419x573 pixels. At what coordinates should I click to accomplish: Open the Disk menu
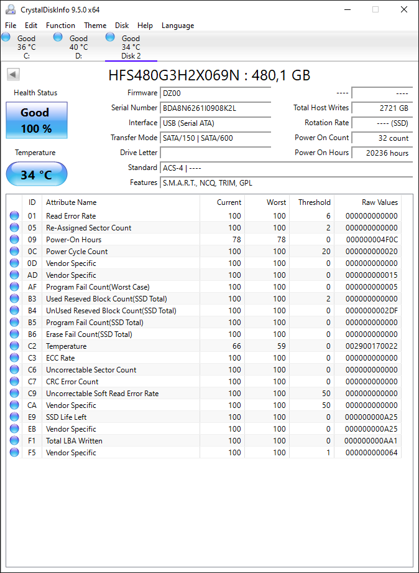point(122,25)
